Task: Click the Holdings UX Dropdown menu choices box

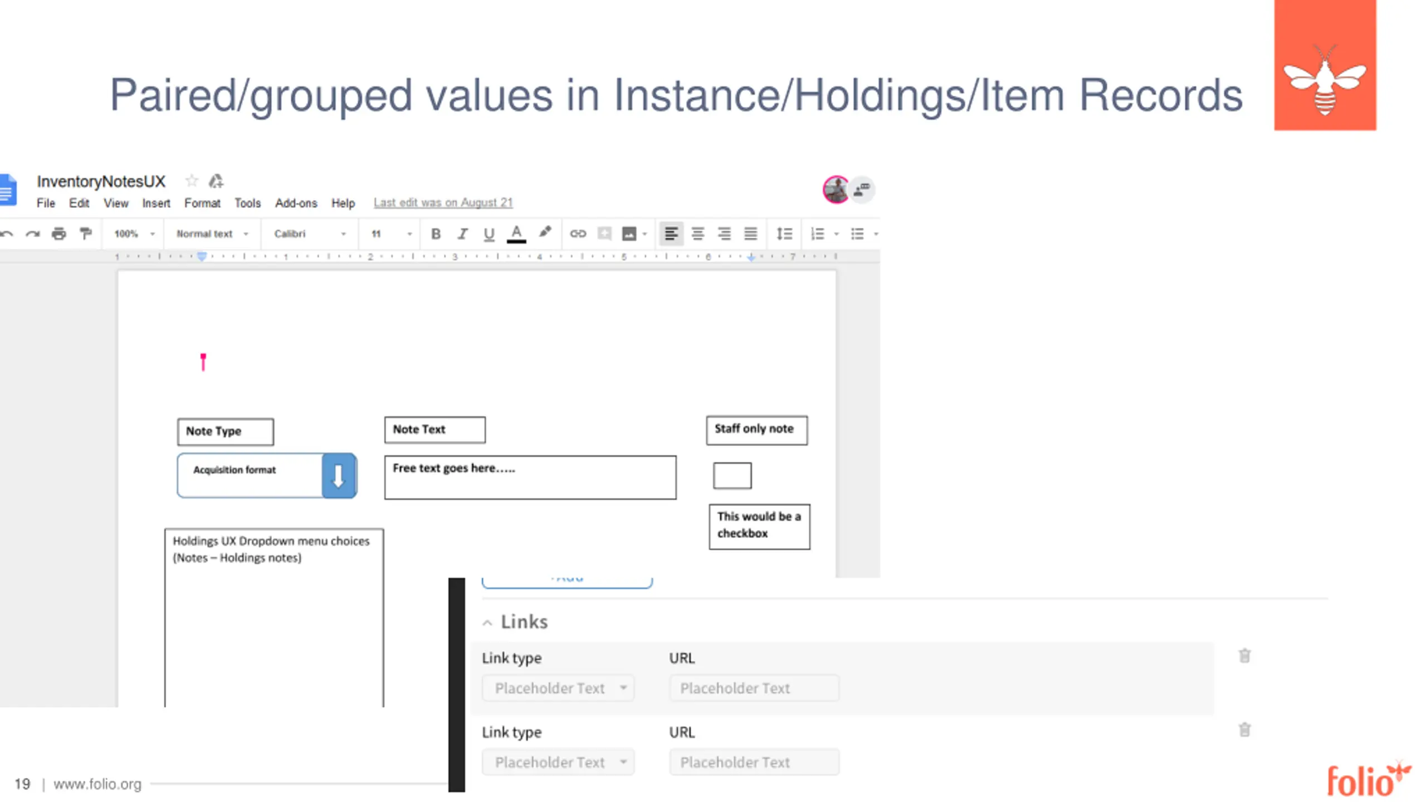Action: point(274,617)
